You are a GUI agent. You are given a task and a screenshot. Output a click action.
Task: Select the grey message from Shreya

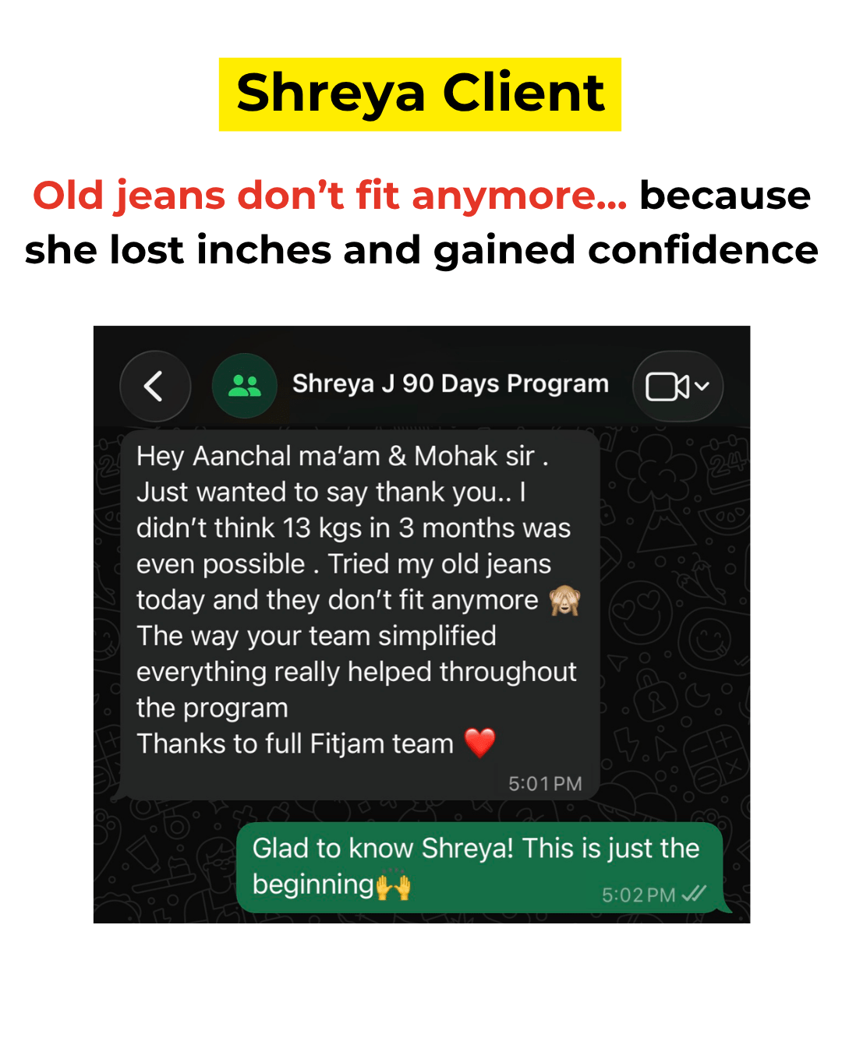coord(360,615)
